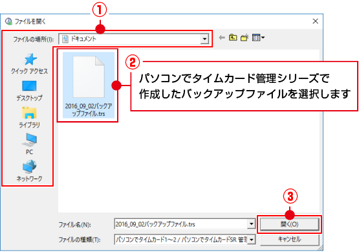359x252 pixels.
Task: Create a new folder
Action: point(245,38)
